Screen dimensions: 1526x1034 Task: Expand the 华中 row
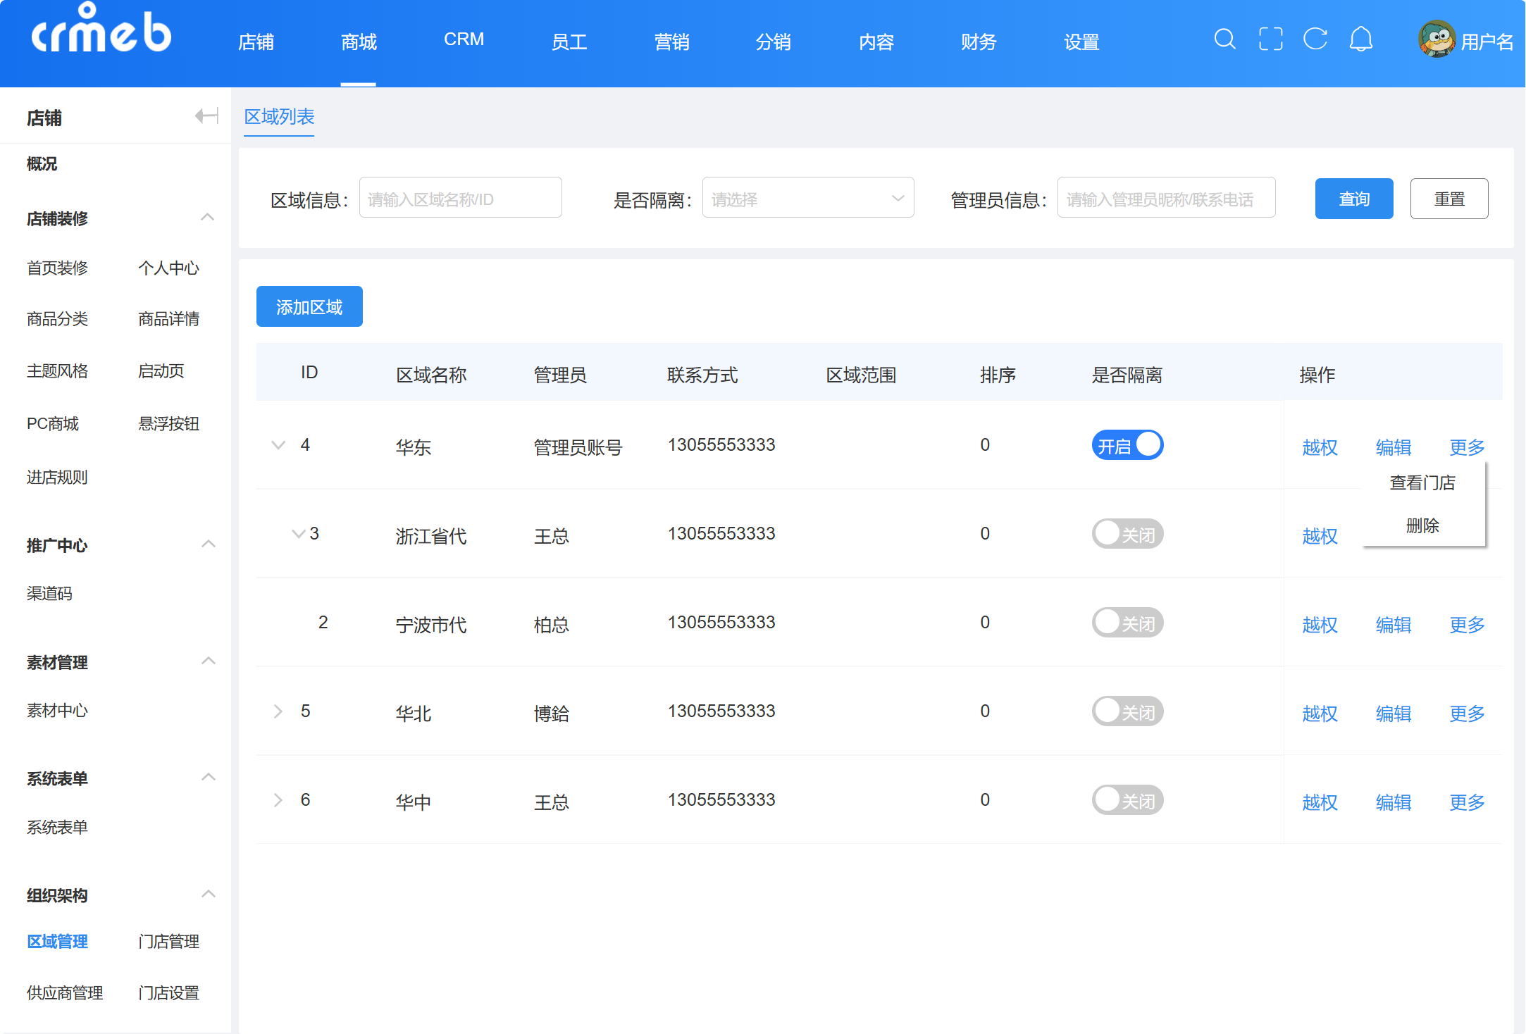tap(278, 800)
